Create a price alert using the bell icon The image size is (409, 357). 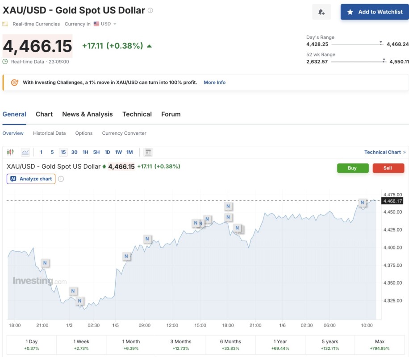pos(321,12)
